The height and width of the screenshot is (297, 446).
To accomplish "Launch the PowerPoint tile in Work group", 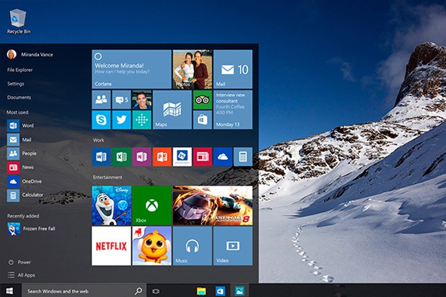I will point(162,157).
